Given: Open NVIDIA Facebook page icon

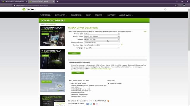Looking at the screenshot, I should click(x=88, y=104).
